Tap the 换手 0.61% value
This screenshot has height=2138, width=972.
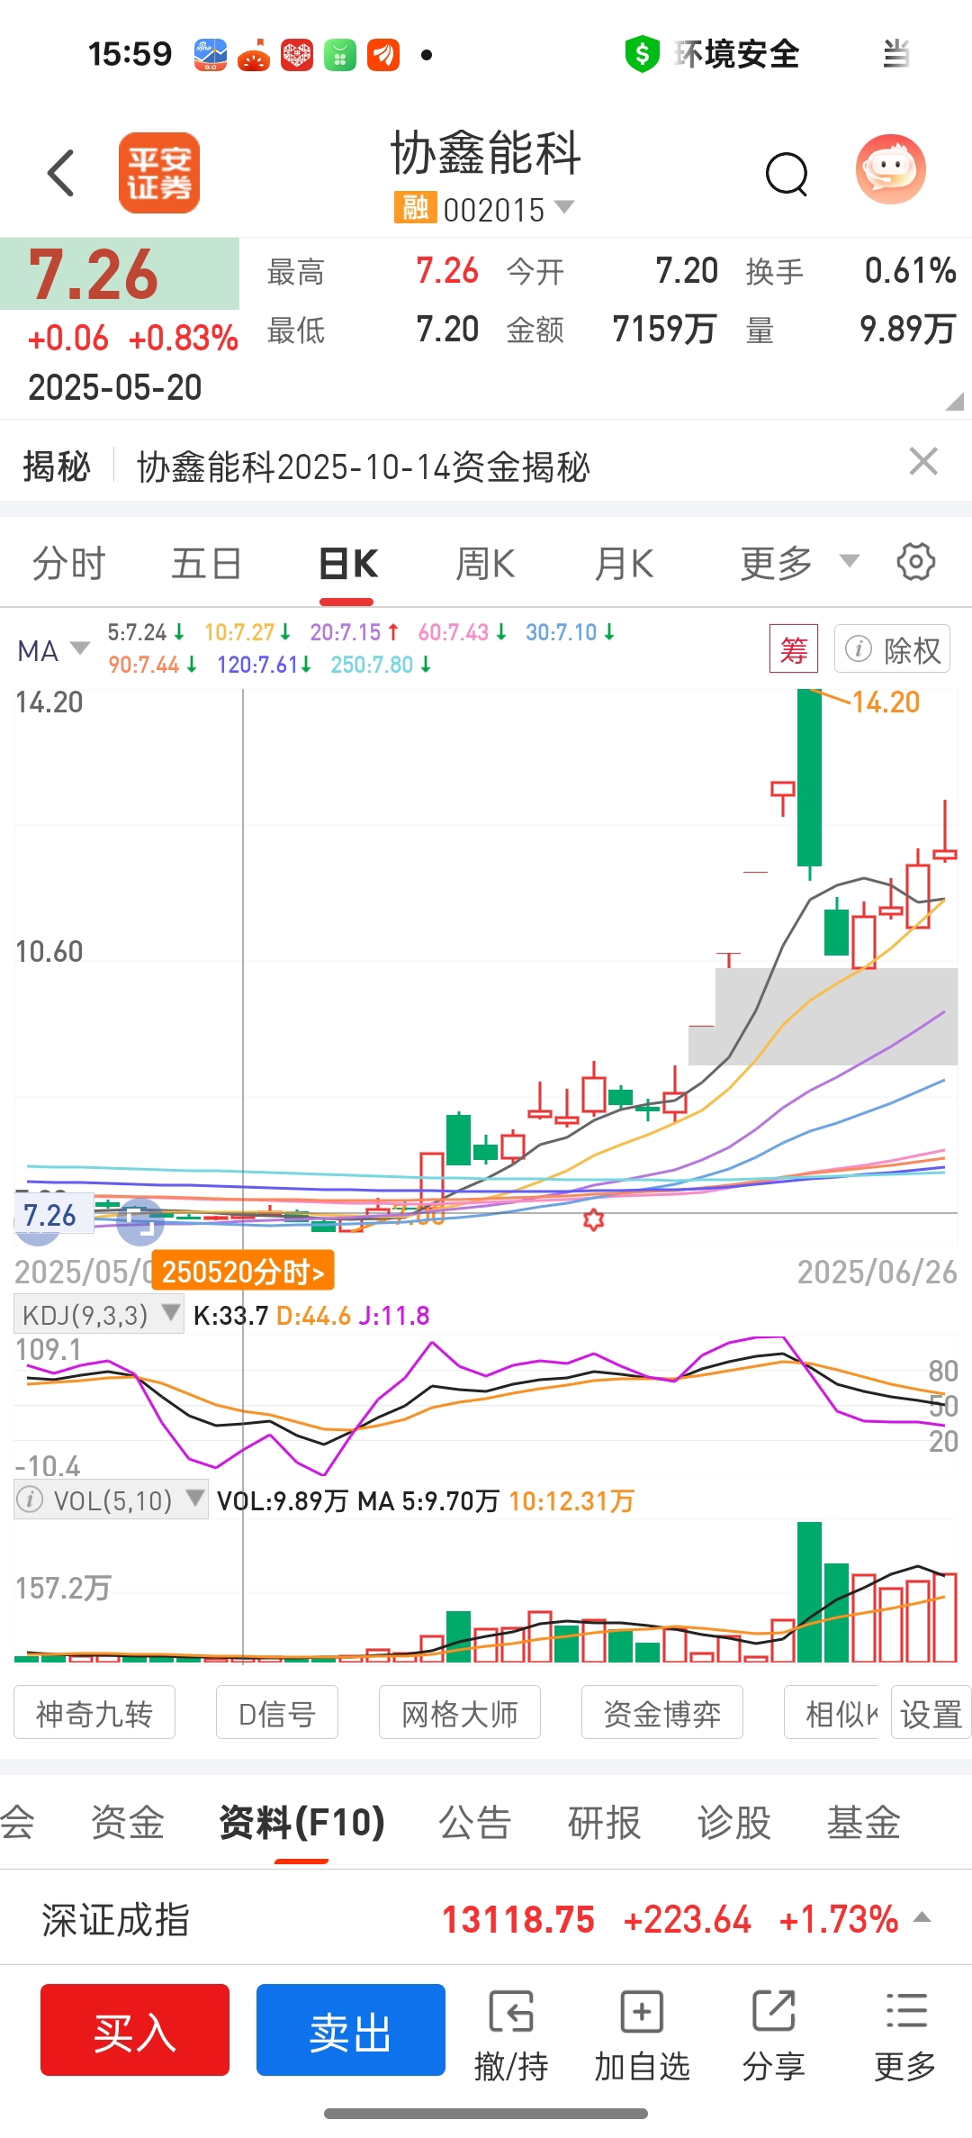(910, 270)
